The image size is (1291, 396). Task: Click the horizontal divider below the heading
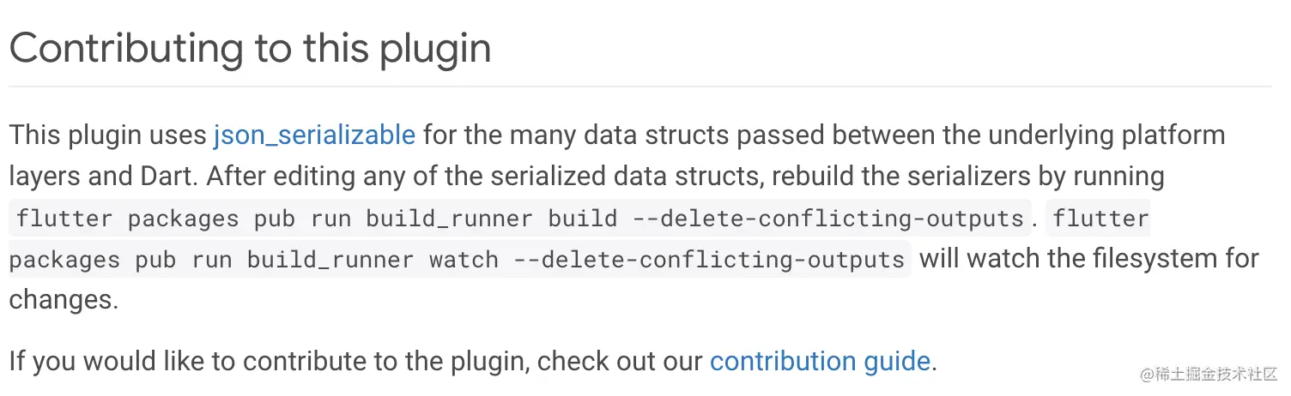(x=639, y=87)
